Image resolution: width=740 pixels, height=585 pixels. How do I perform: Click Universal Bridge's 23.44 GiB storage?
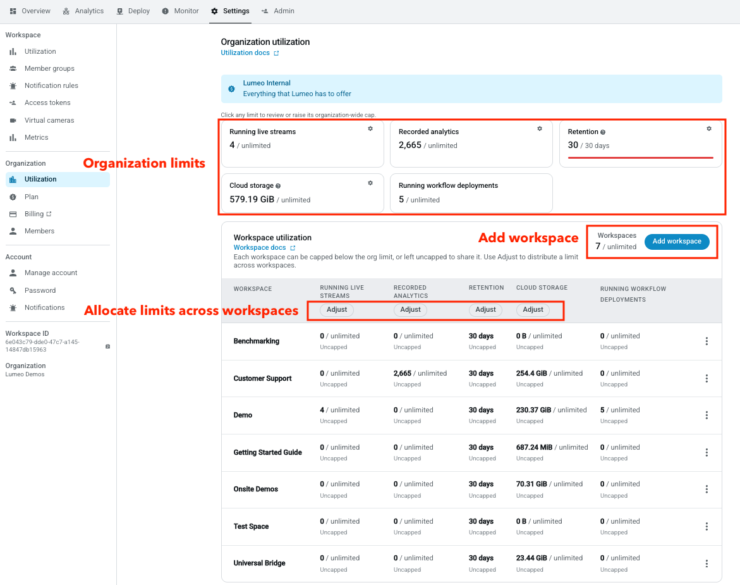[x=531, y=558]
